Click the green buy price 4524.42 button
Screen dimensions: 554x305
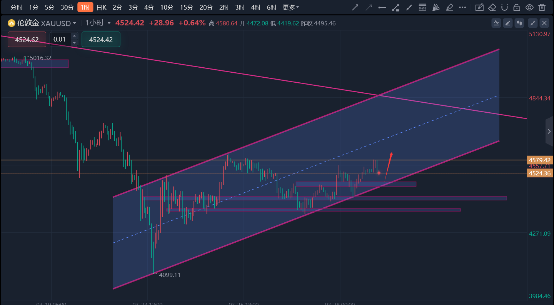pos(101,39)
